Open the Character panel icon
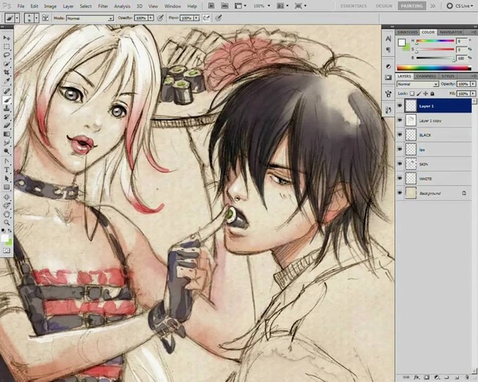 click(388, 39)
